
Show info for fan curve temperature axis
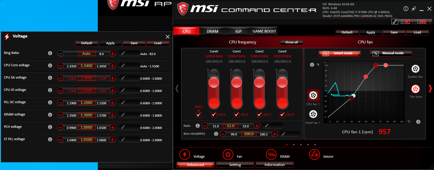(x=418, y=122)
